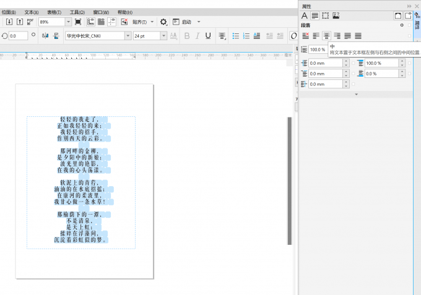The height and width of the screenshot is (295, 421).
Task: Toggle bold text formatting
Action: 187,36
